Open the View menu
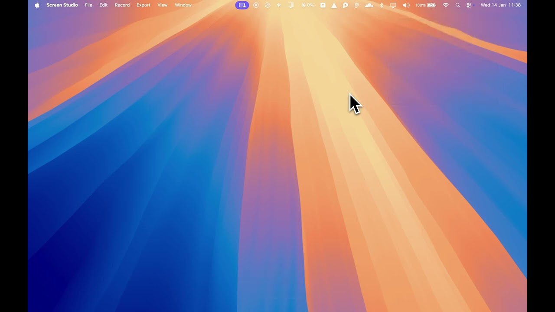This screenshot has height=312, width=555. pos(162,5)
